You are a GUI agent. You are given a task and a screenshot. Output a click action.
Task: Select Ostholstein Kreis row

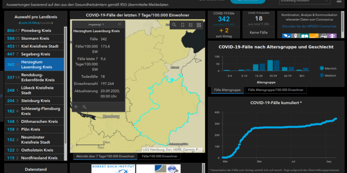coord(34,150)
